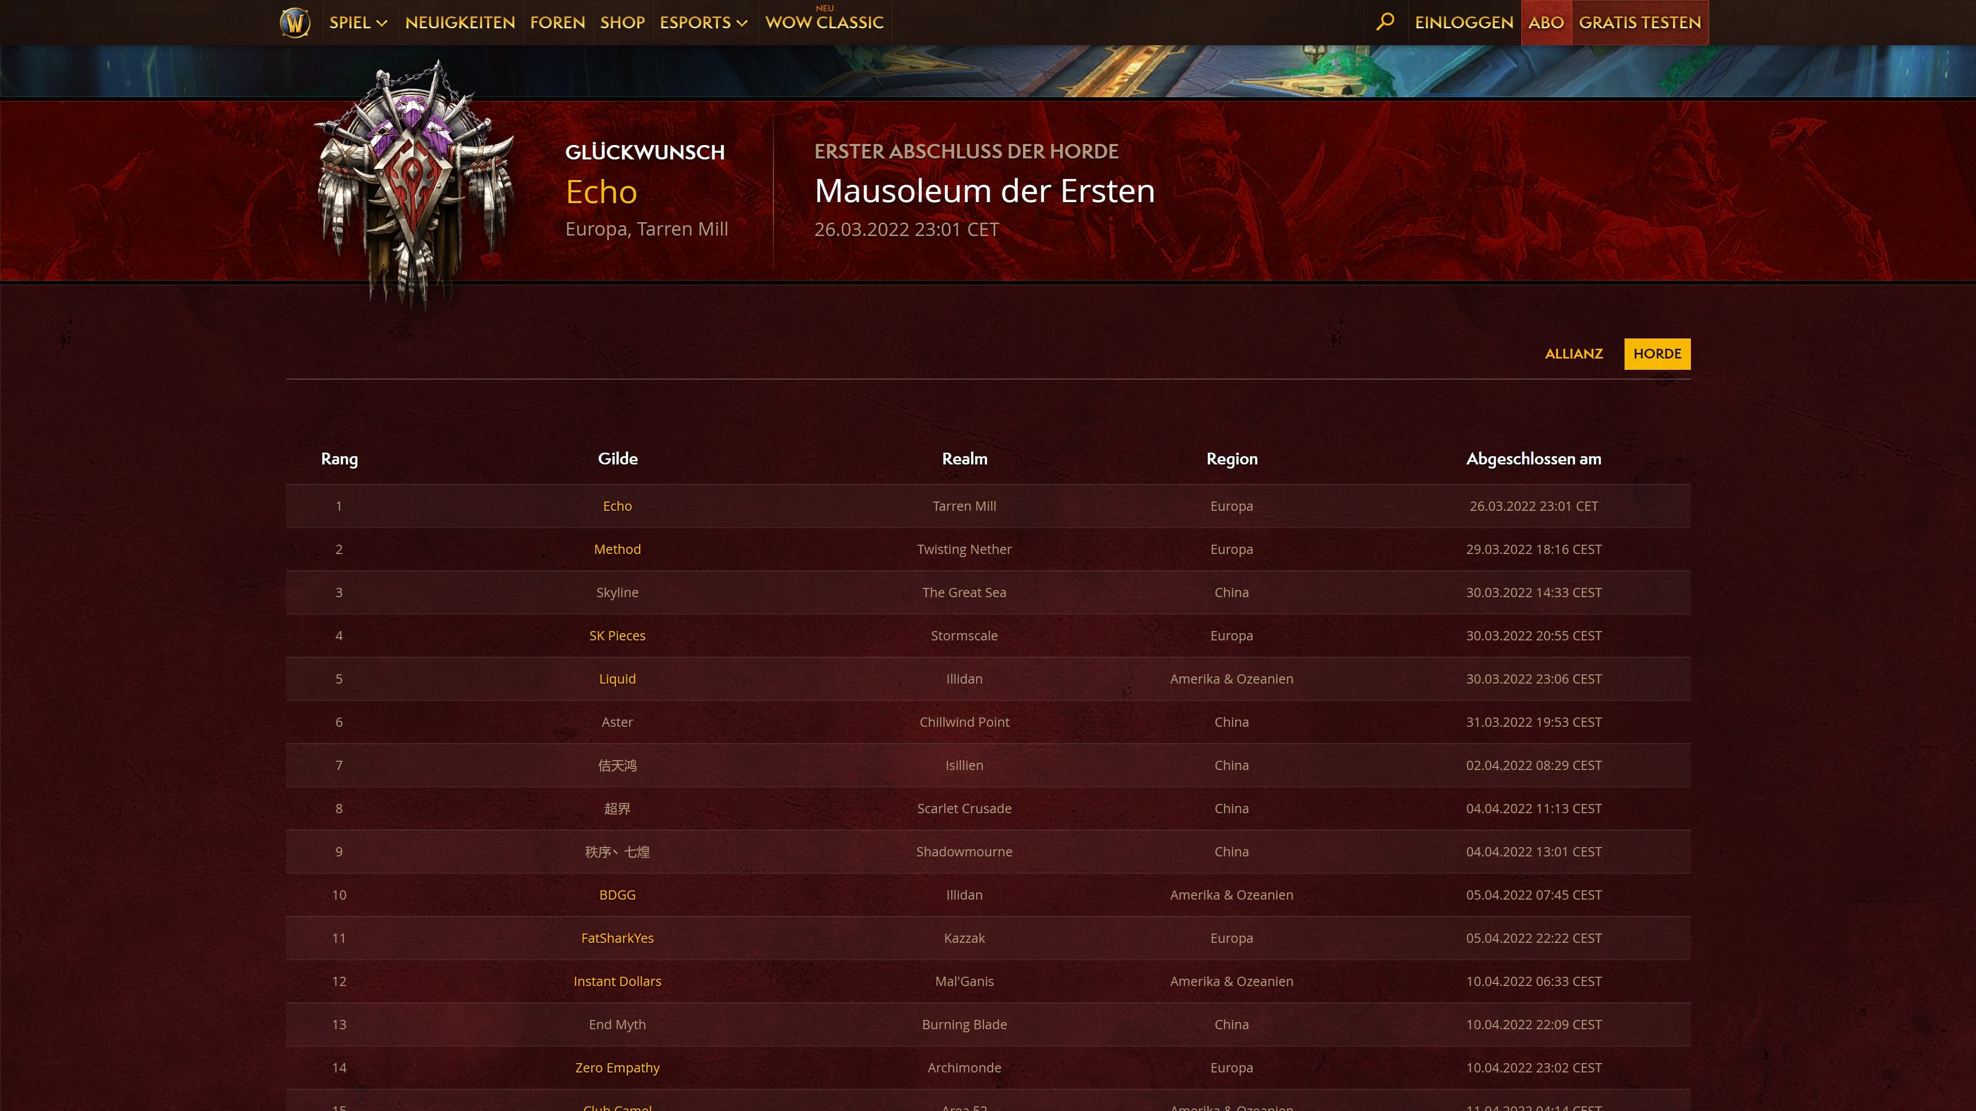The width and height of the screenshot is (1976, 1111).
Task: Click the ABO button
Action: (1546, 22)
